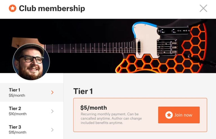
Task: Click the orange chevron beside Tier 1
Action: coord(52,92)
